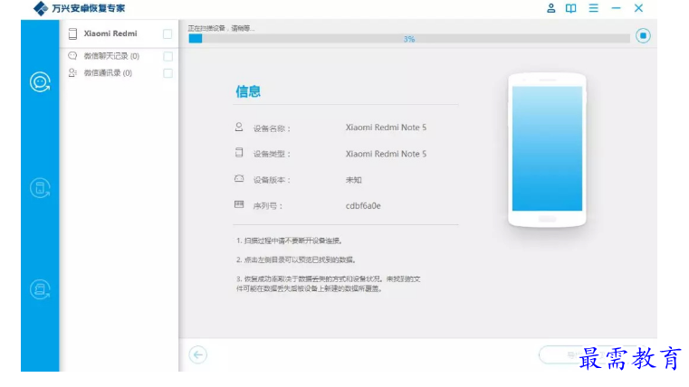Click the 万兴安卓恢复专家 app logo

[x=41, y=8]
